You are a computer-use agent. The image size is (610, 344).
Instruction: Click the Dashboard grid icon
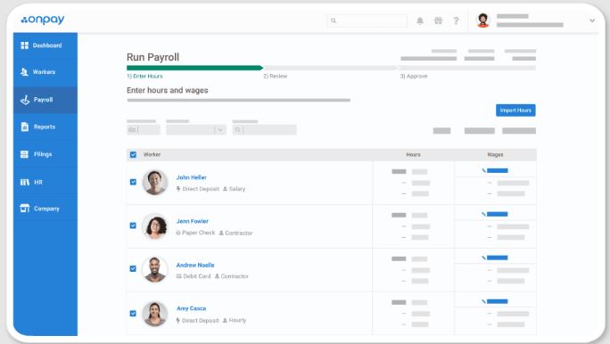[x=24, y=45]
